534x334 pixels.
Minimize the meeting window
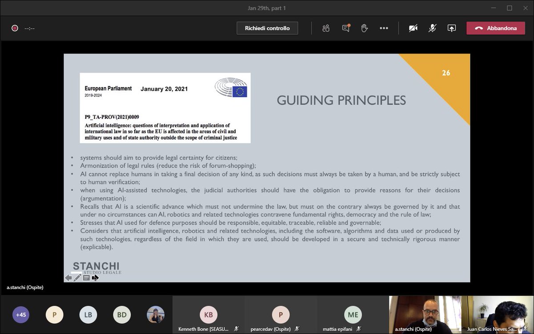tap(493, 8)
